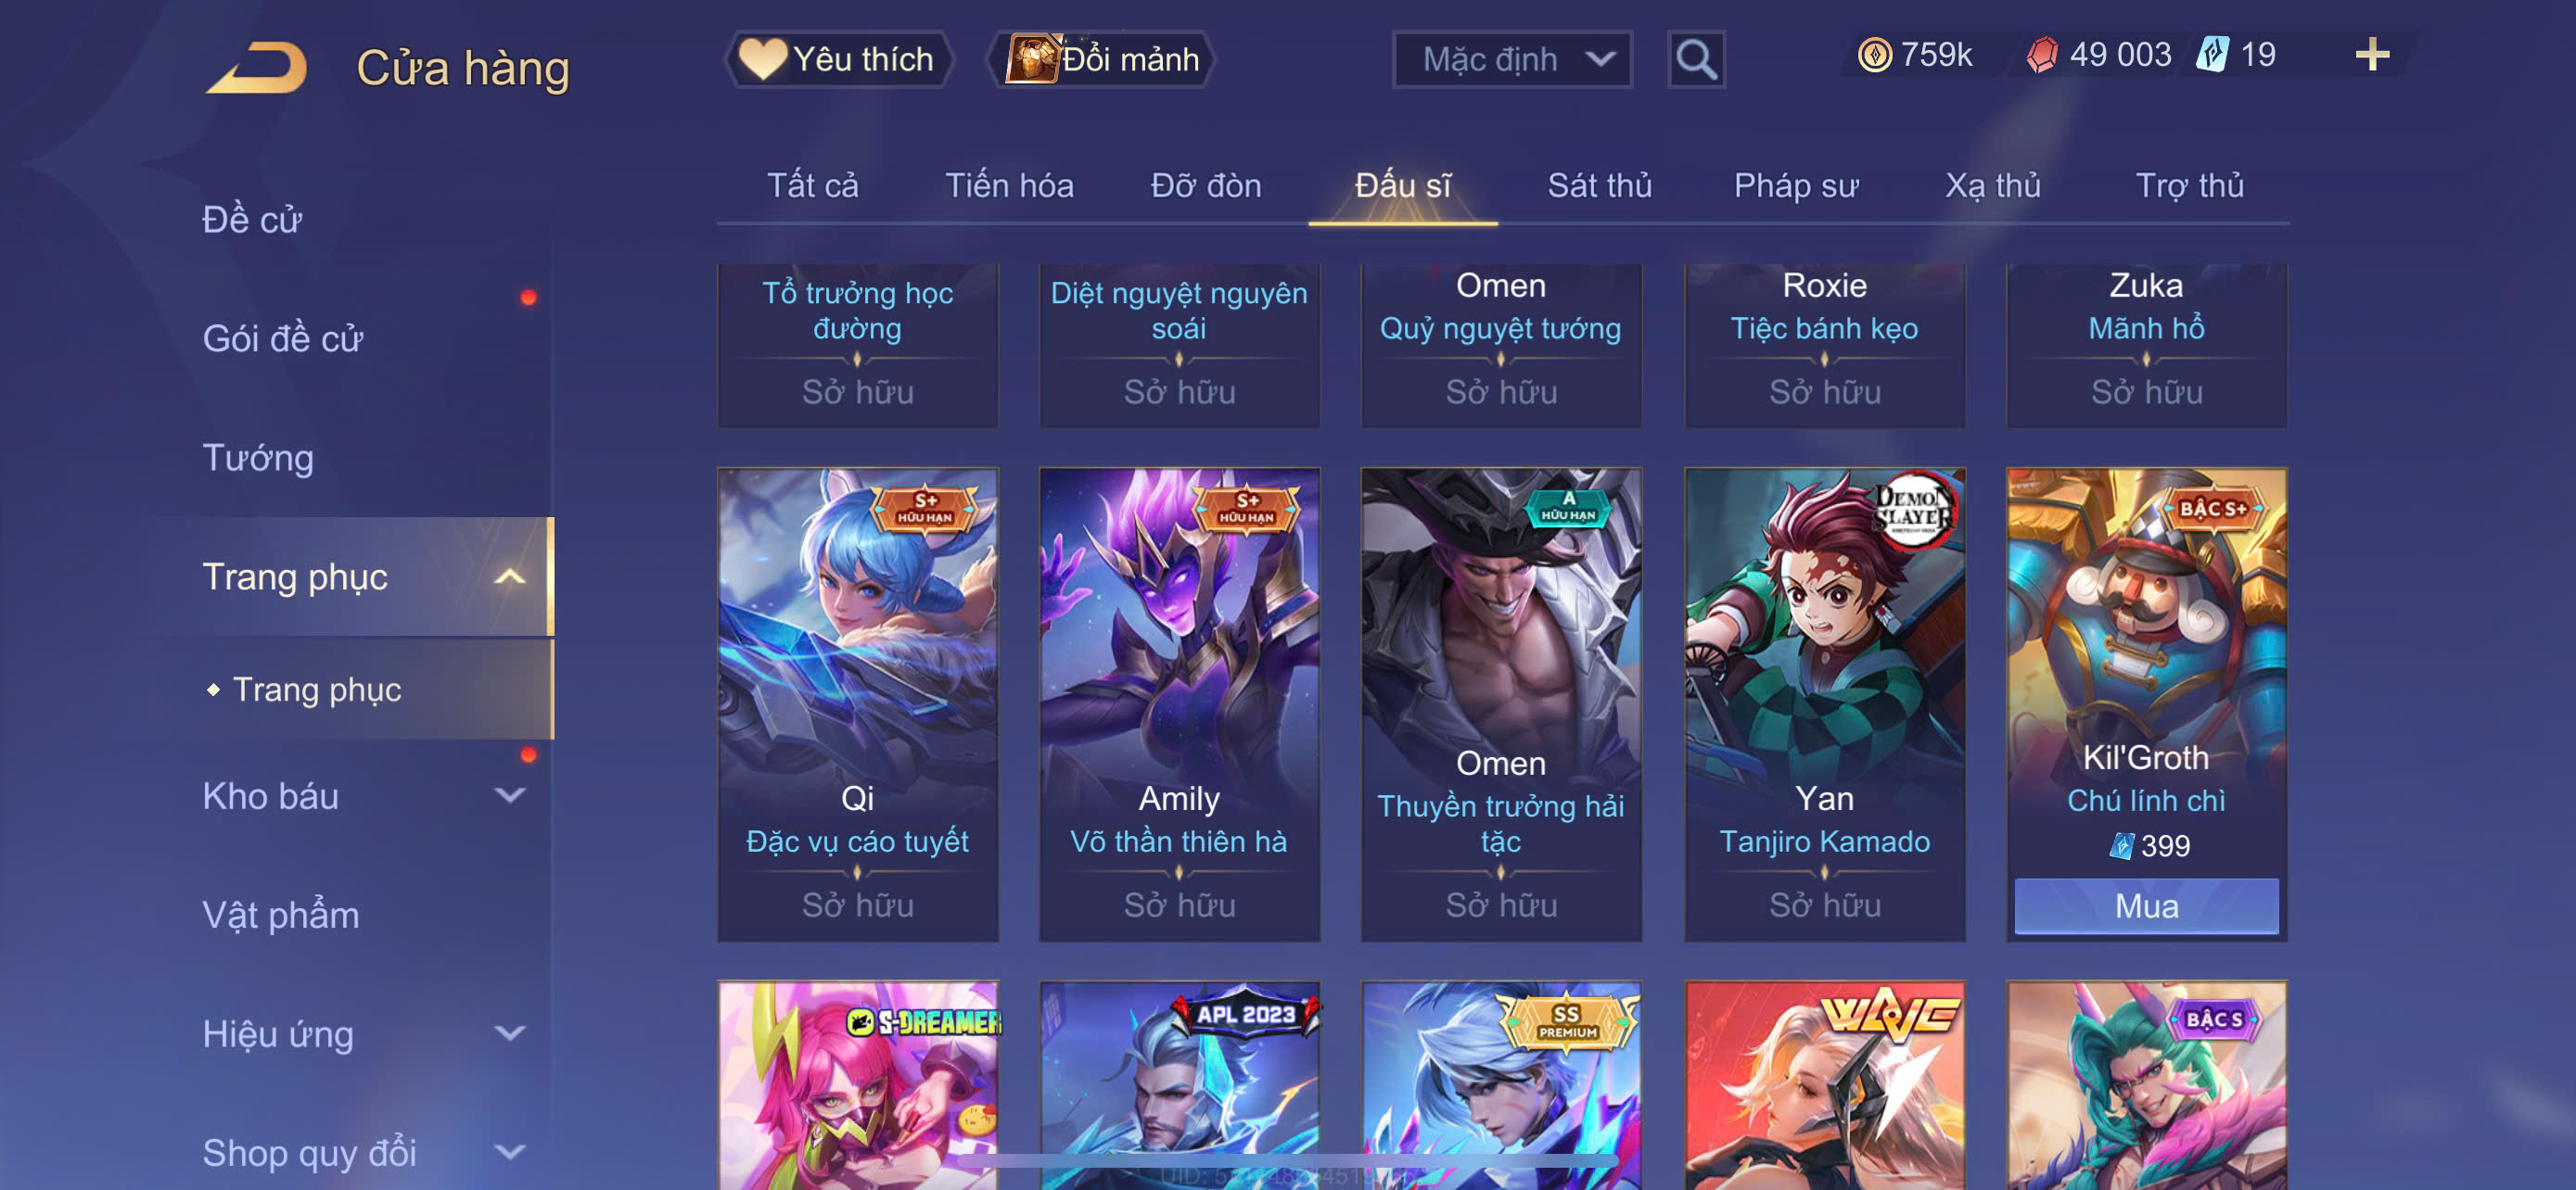This screenshot has width=2576, height=1190.
Task: Select the Qi Đặc vụ cáo tuyết skin
Action: pyautogui.click(x=857, y=703)
